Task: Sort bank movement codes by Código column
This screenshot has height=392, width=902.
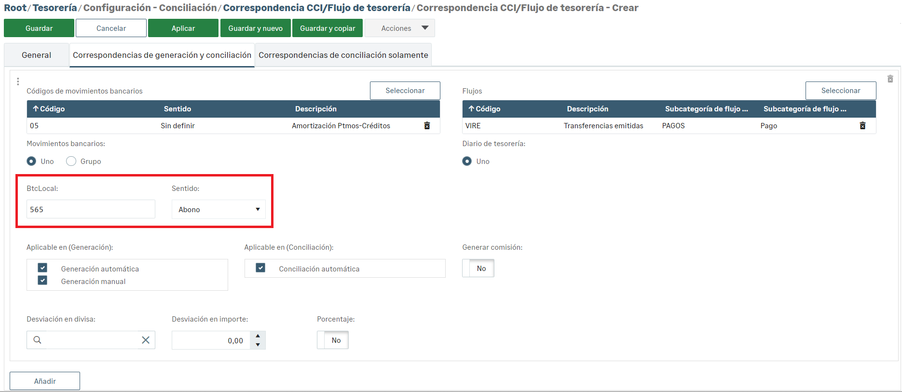Action: (49, 109)
